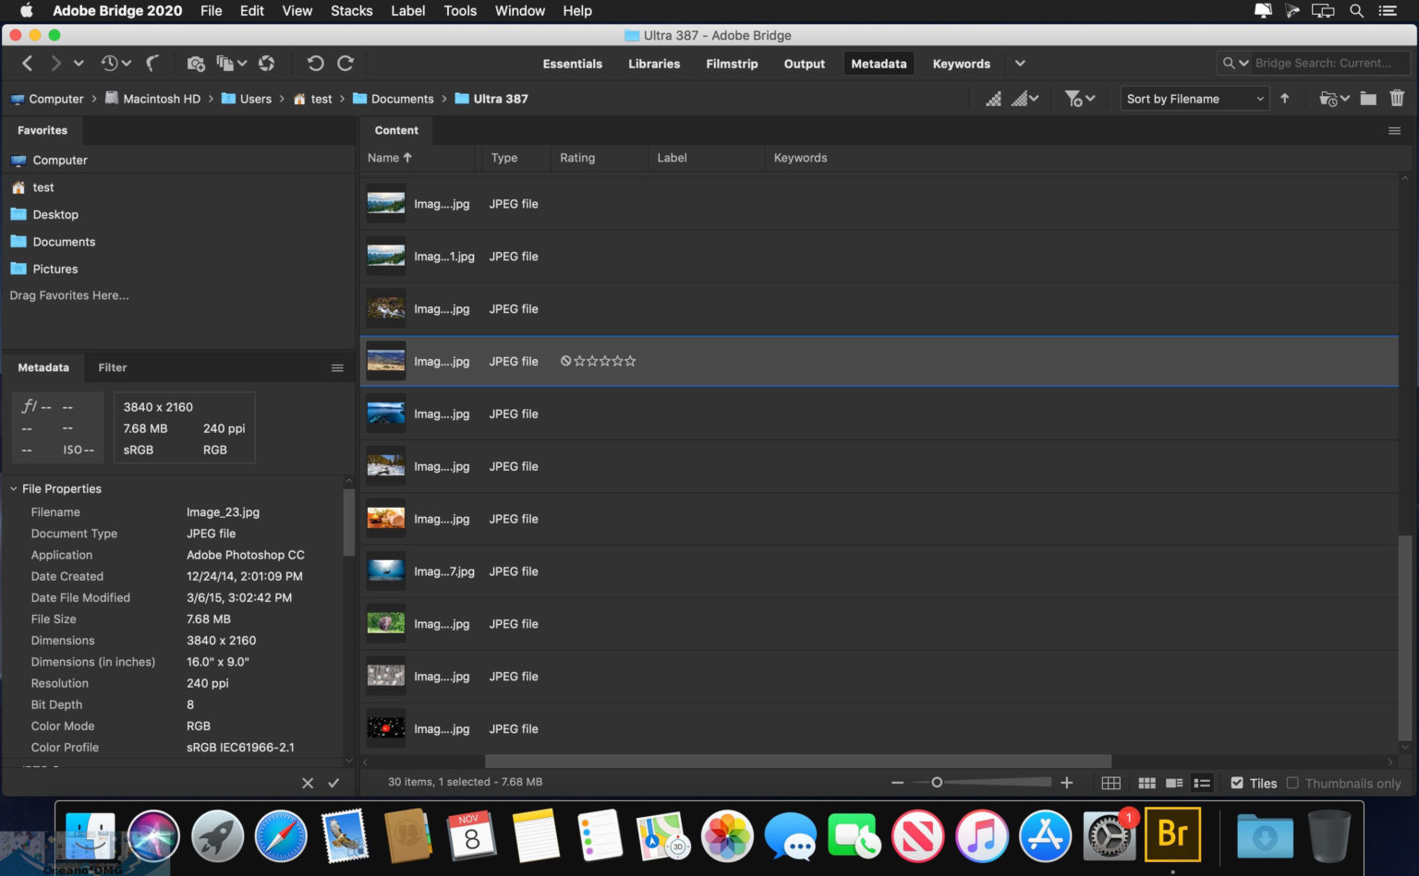The width and height of the screenshot is (1419, 876).
Task: Select Pictures in the Favorites list
Action: pyautogui.click(x=55, y=270)
